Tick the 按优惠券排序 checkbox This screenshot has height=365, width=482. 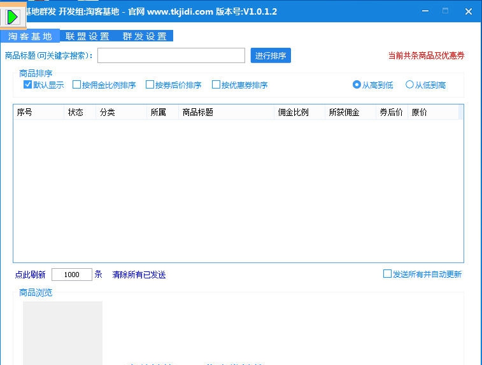tap(216, 85)
